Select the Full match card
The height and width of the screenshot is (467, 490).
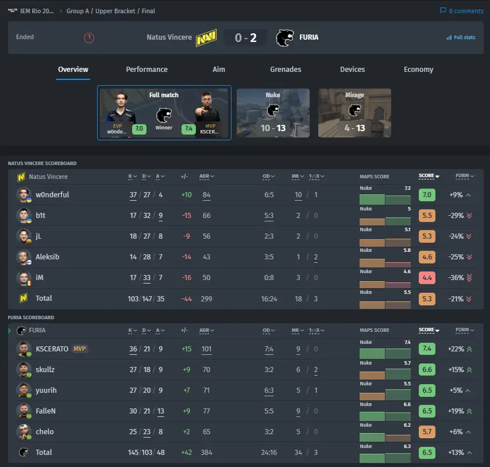(x=164, y=113)
